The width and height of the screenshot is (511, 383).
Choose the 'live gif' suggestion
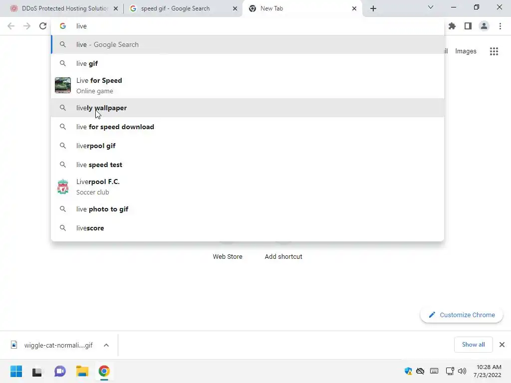248,63
